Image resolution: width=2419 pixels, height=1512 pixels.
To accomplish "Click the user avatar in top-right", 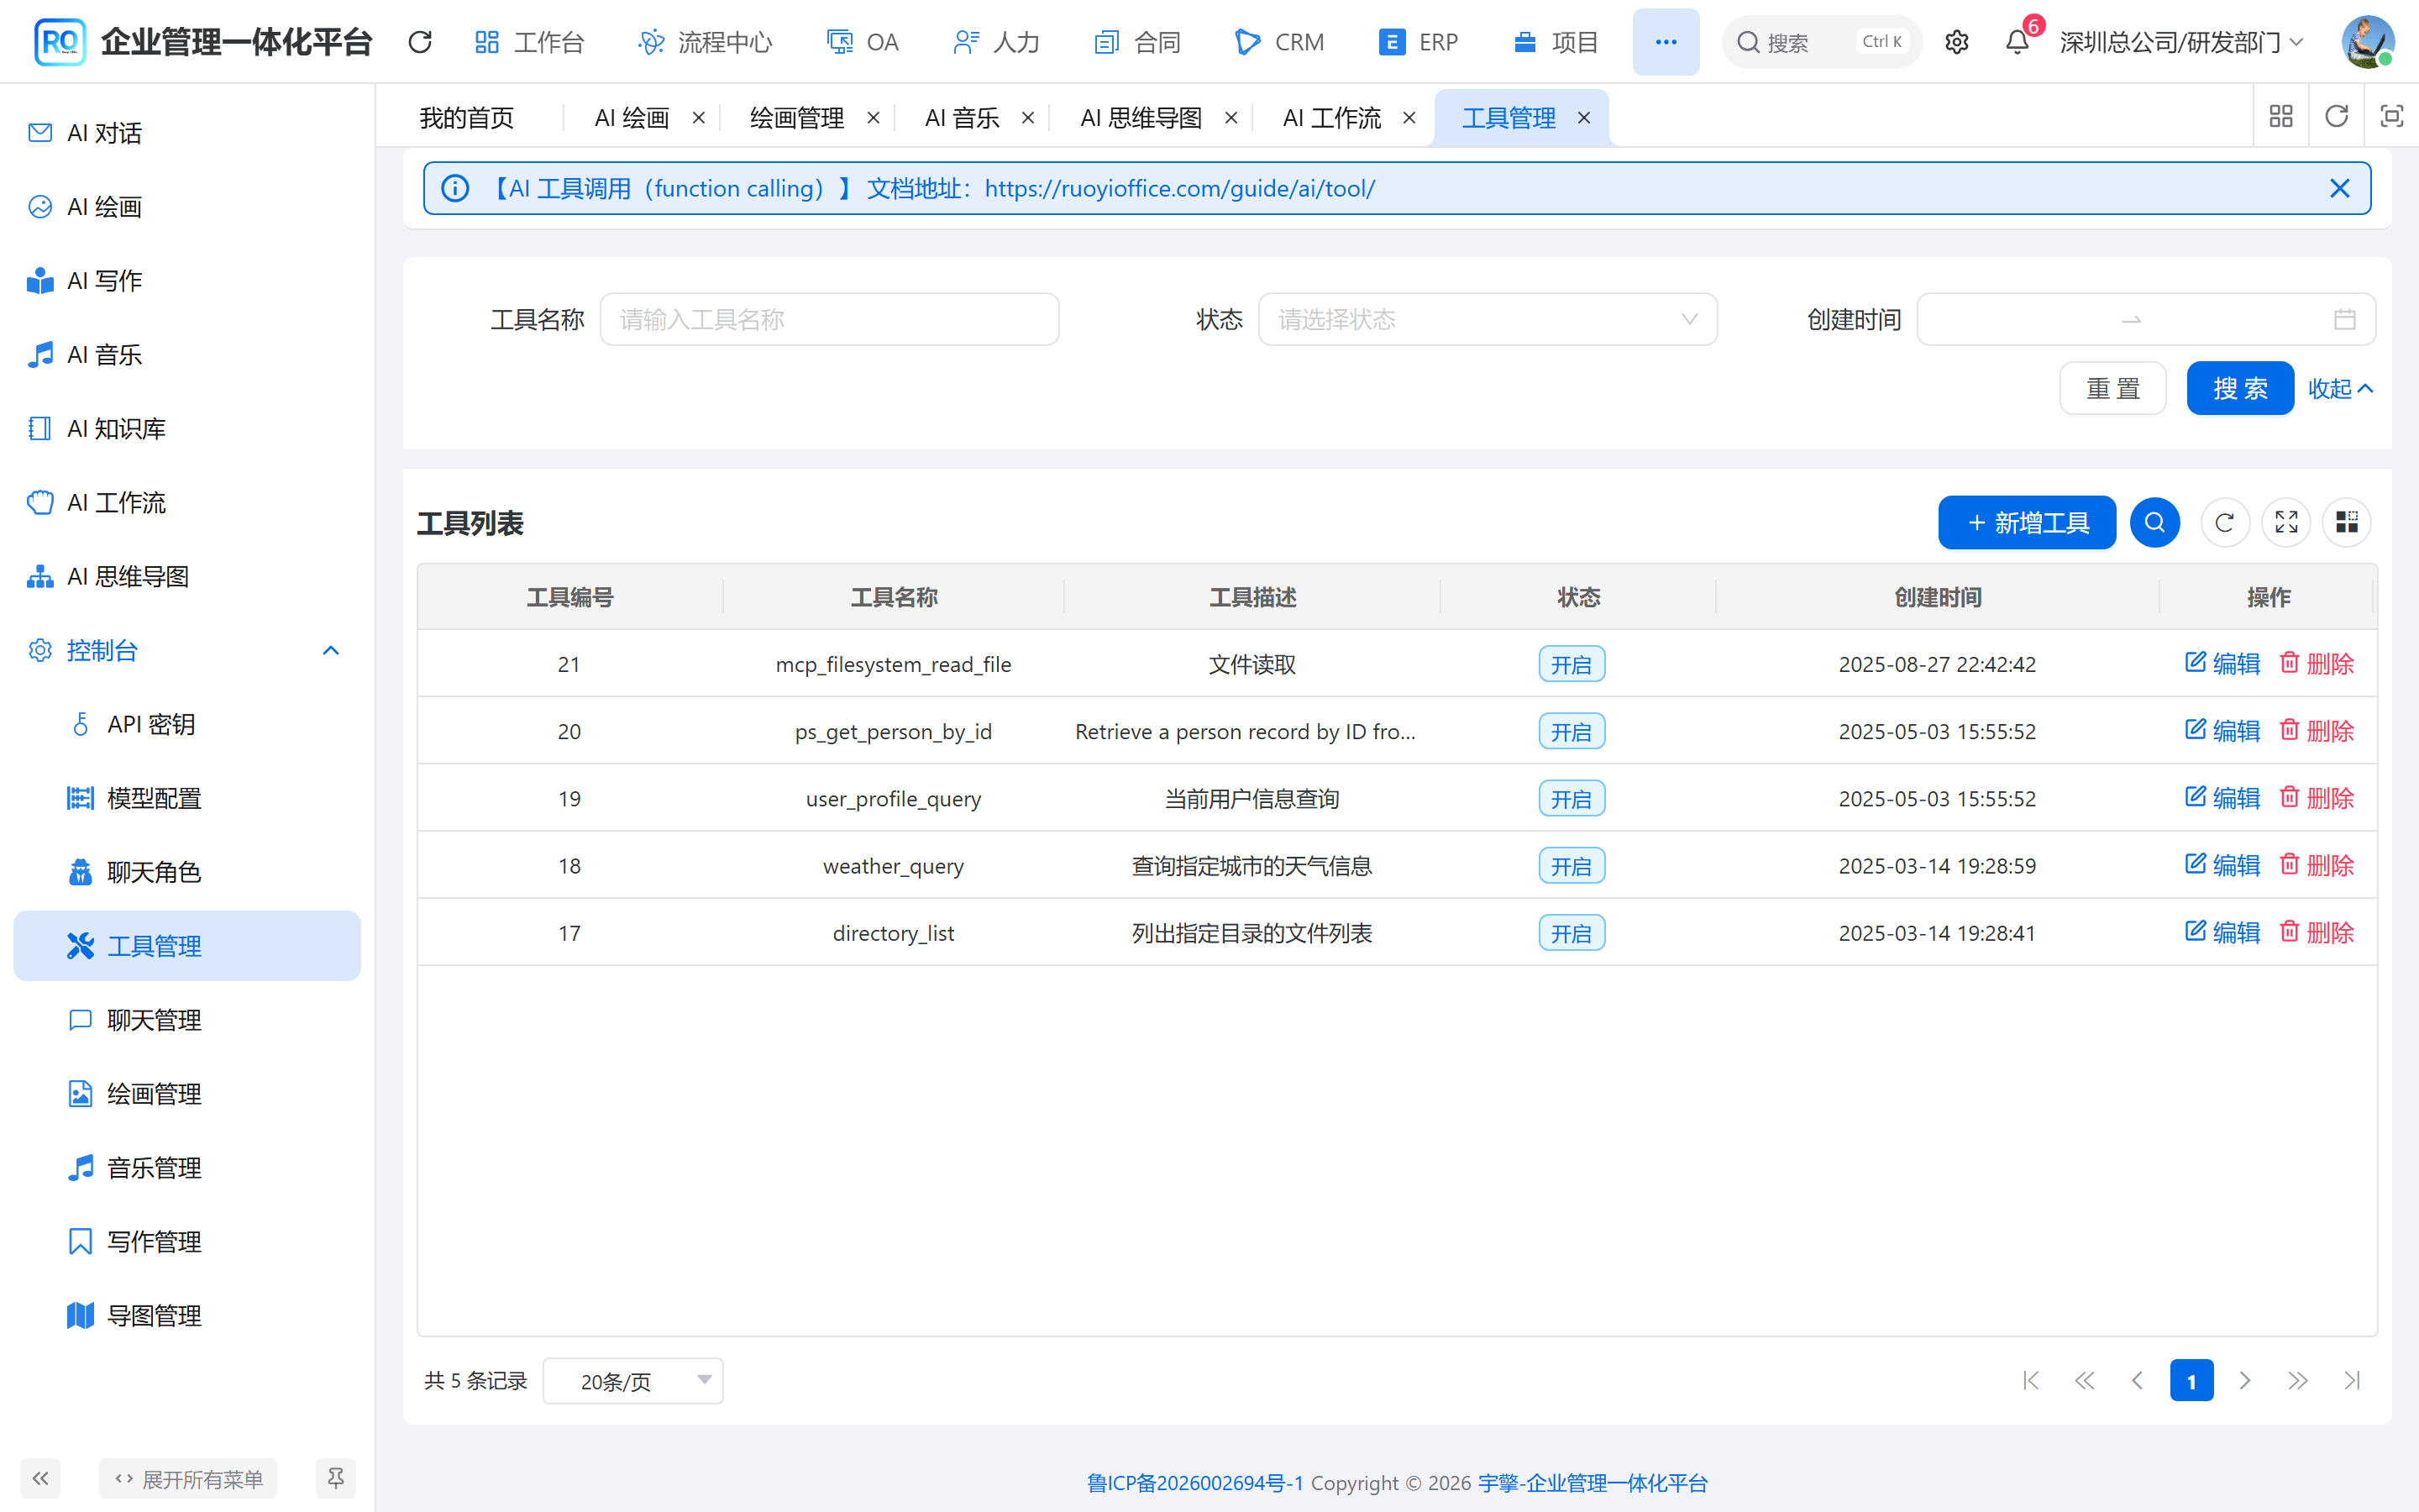I will (2368, 42).
